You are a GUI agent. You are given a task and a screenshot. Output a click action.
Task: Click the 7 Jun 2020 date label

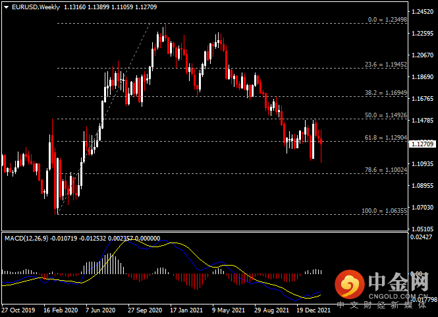100,310
